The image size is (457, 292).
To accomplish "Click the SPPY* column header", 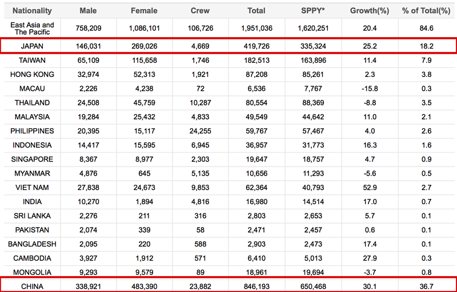I will pos(313,11).
